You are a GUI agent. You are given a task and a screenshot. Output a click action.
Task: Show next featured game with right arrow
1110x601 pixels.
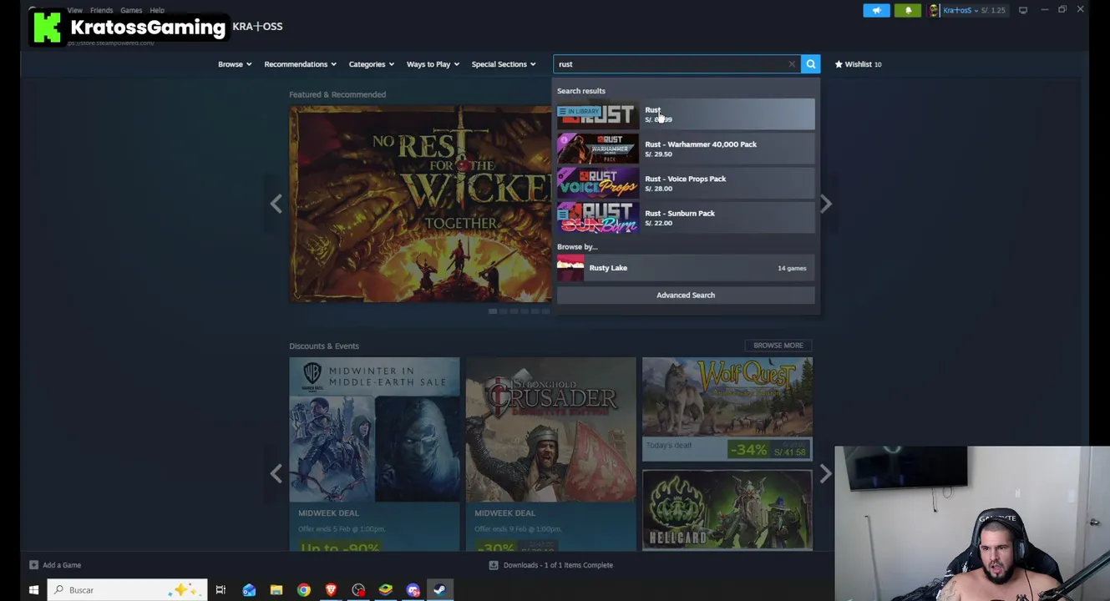coord(825,204)
